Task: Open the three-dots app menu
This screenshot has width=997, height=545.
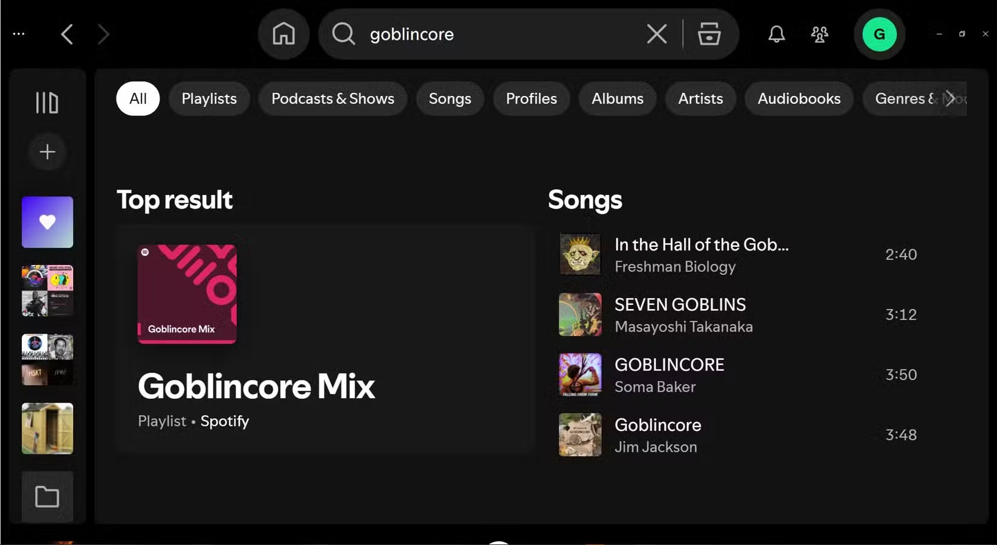Action: [x=19, y=34]
